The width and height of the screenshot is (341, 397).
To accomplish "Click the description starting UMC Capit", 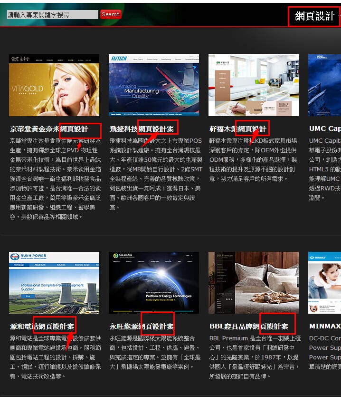I will click(325, 169).
